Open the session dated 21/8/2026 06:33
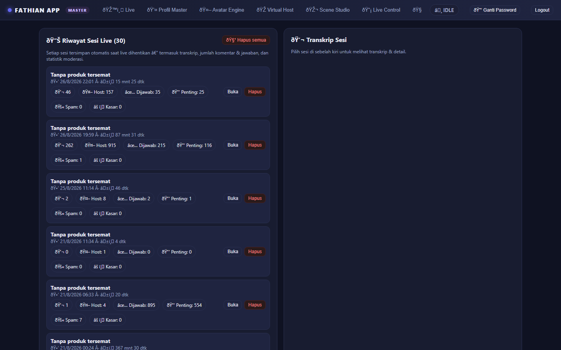The height and width of the screenshot is (350, 561). 233,305
